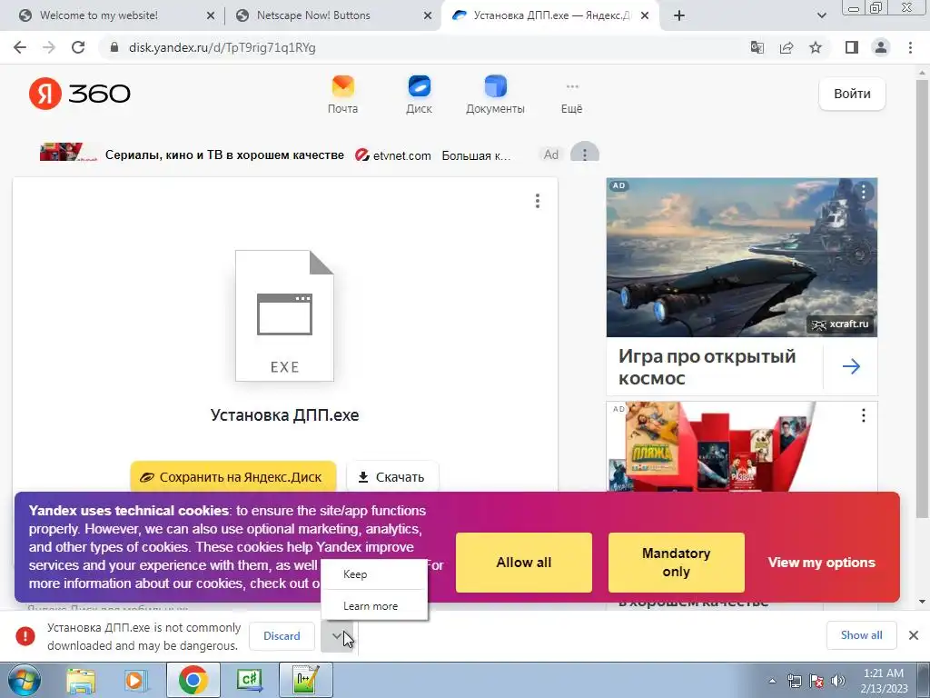Choose Mandatory only cookies
The width and height of the screenshot is (930, 698).
pyautogui.click(x=676, y=562)
